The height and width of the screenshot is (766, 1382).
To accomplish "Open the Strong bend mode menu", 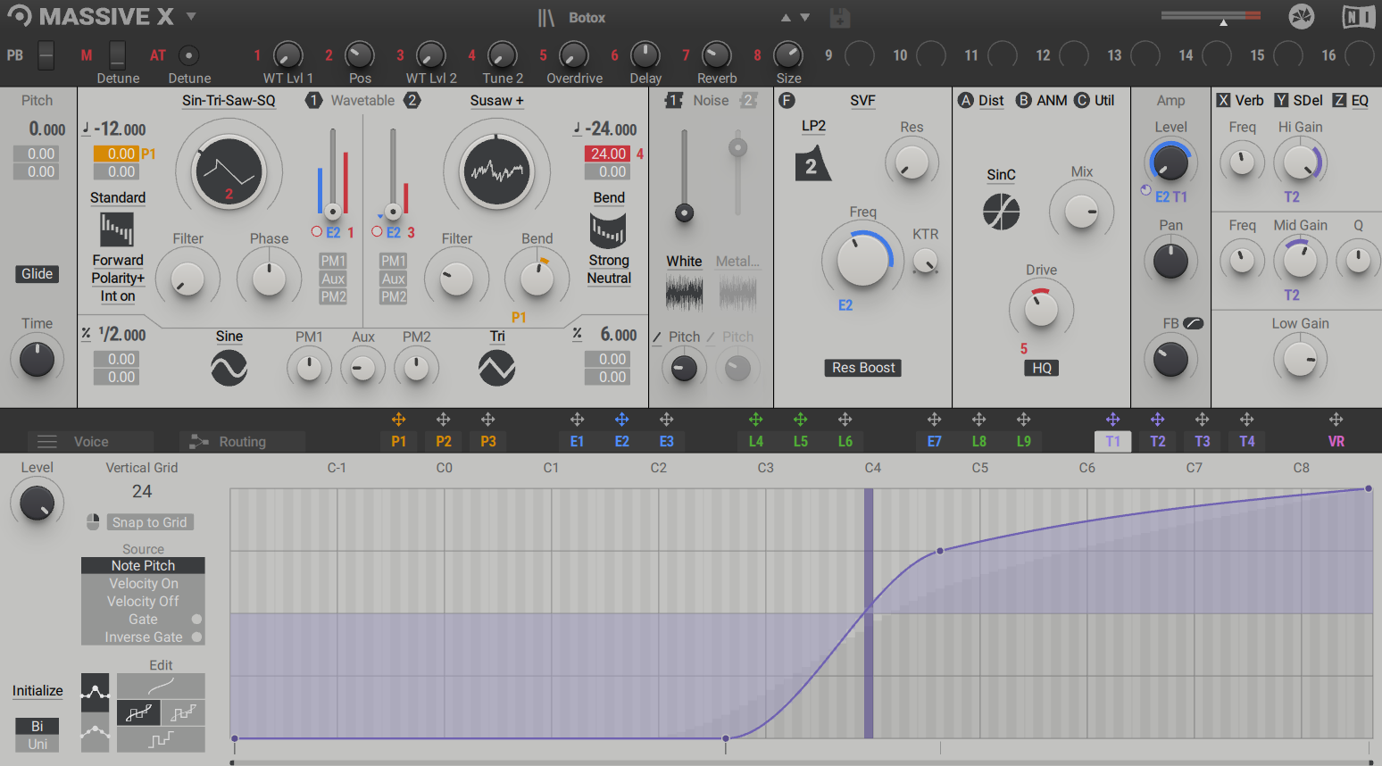I will tap(609, 261).
